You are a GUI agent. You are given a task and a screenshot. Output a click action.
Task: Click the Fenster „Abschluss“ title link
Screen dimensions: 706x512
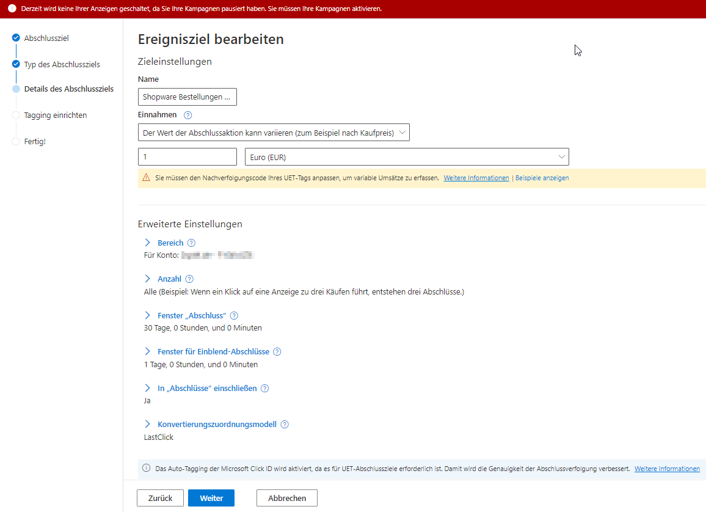click(x=192, y=316)
